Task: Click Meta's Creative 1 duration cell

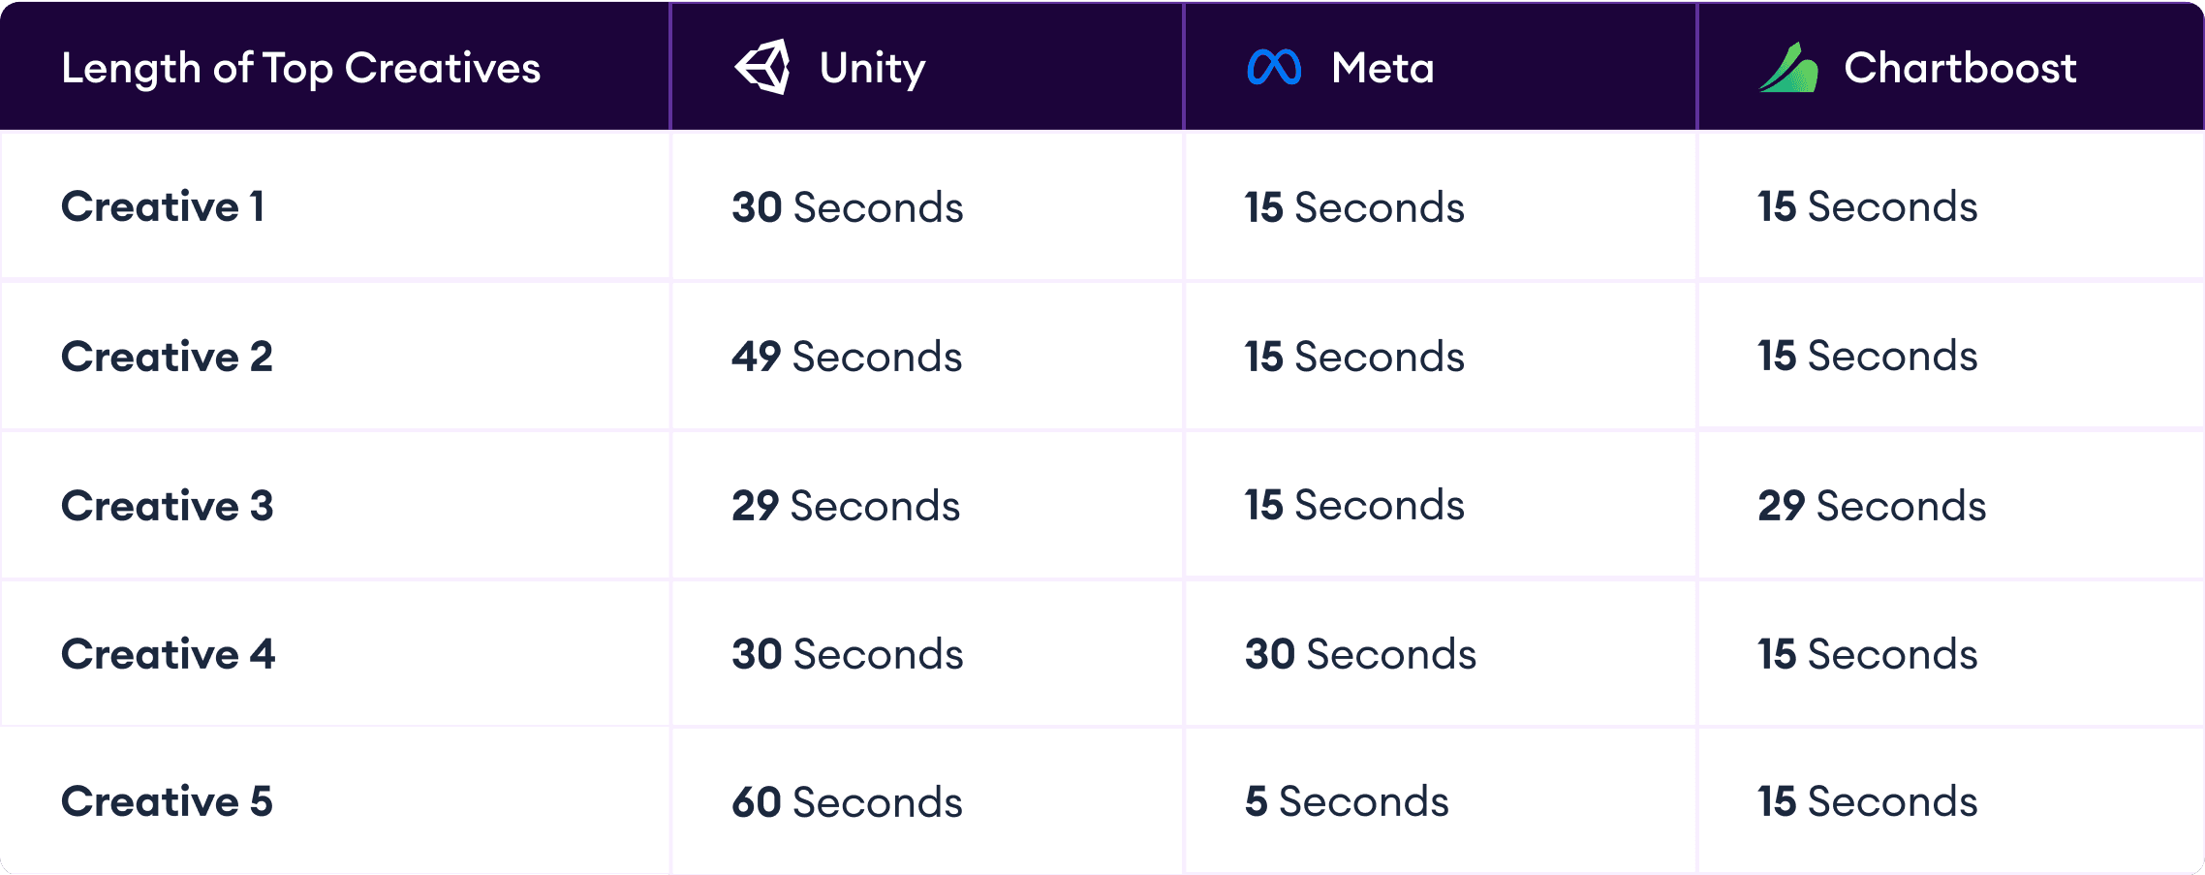Action: (1354, 207)
